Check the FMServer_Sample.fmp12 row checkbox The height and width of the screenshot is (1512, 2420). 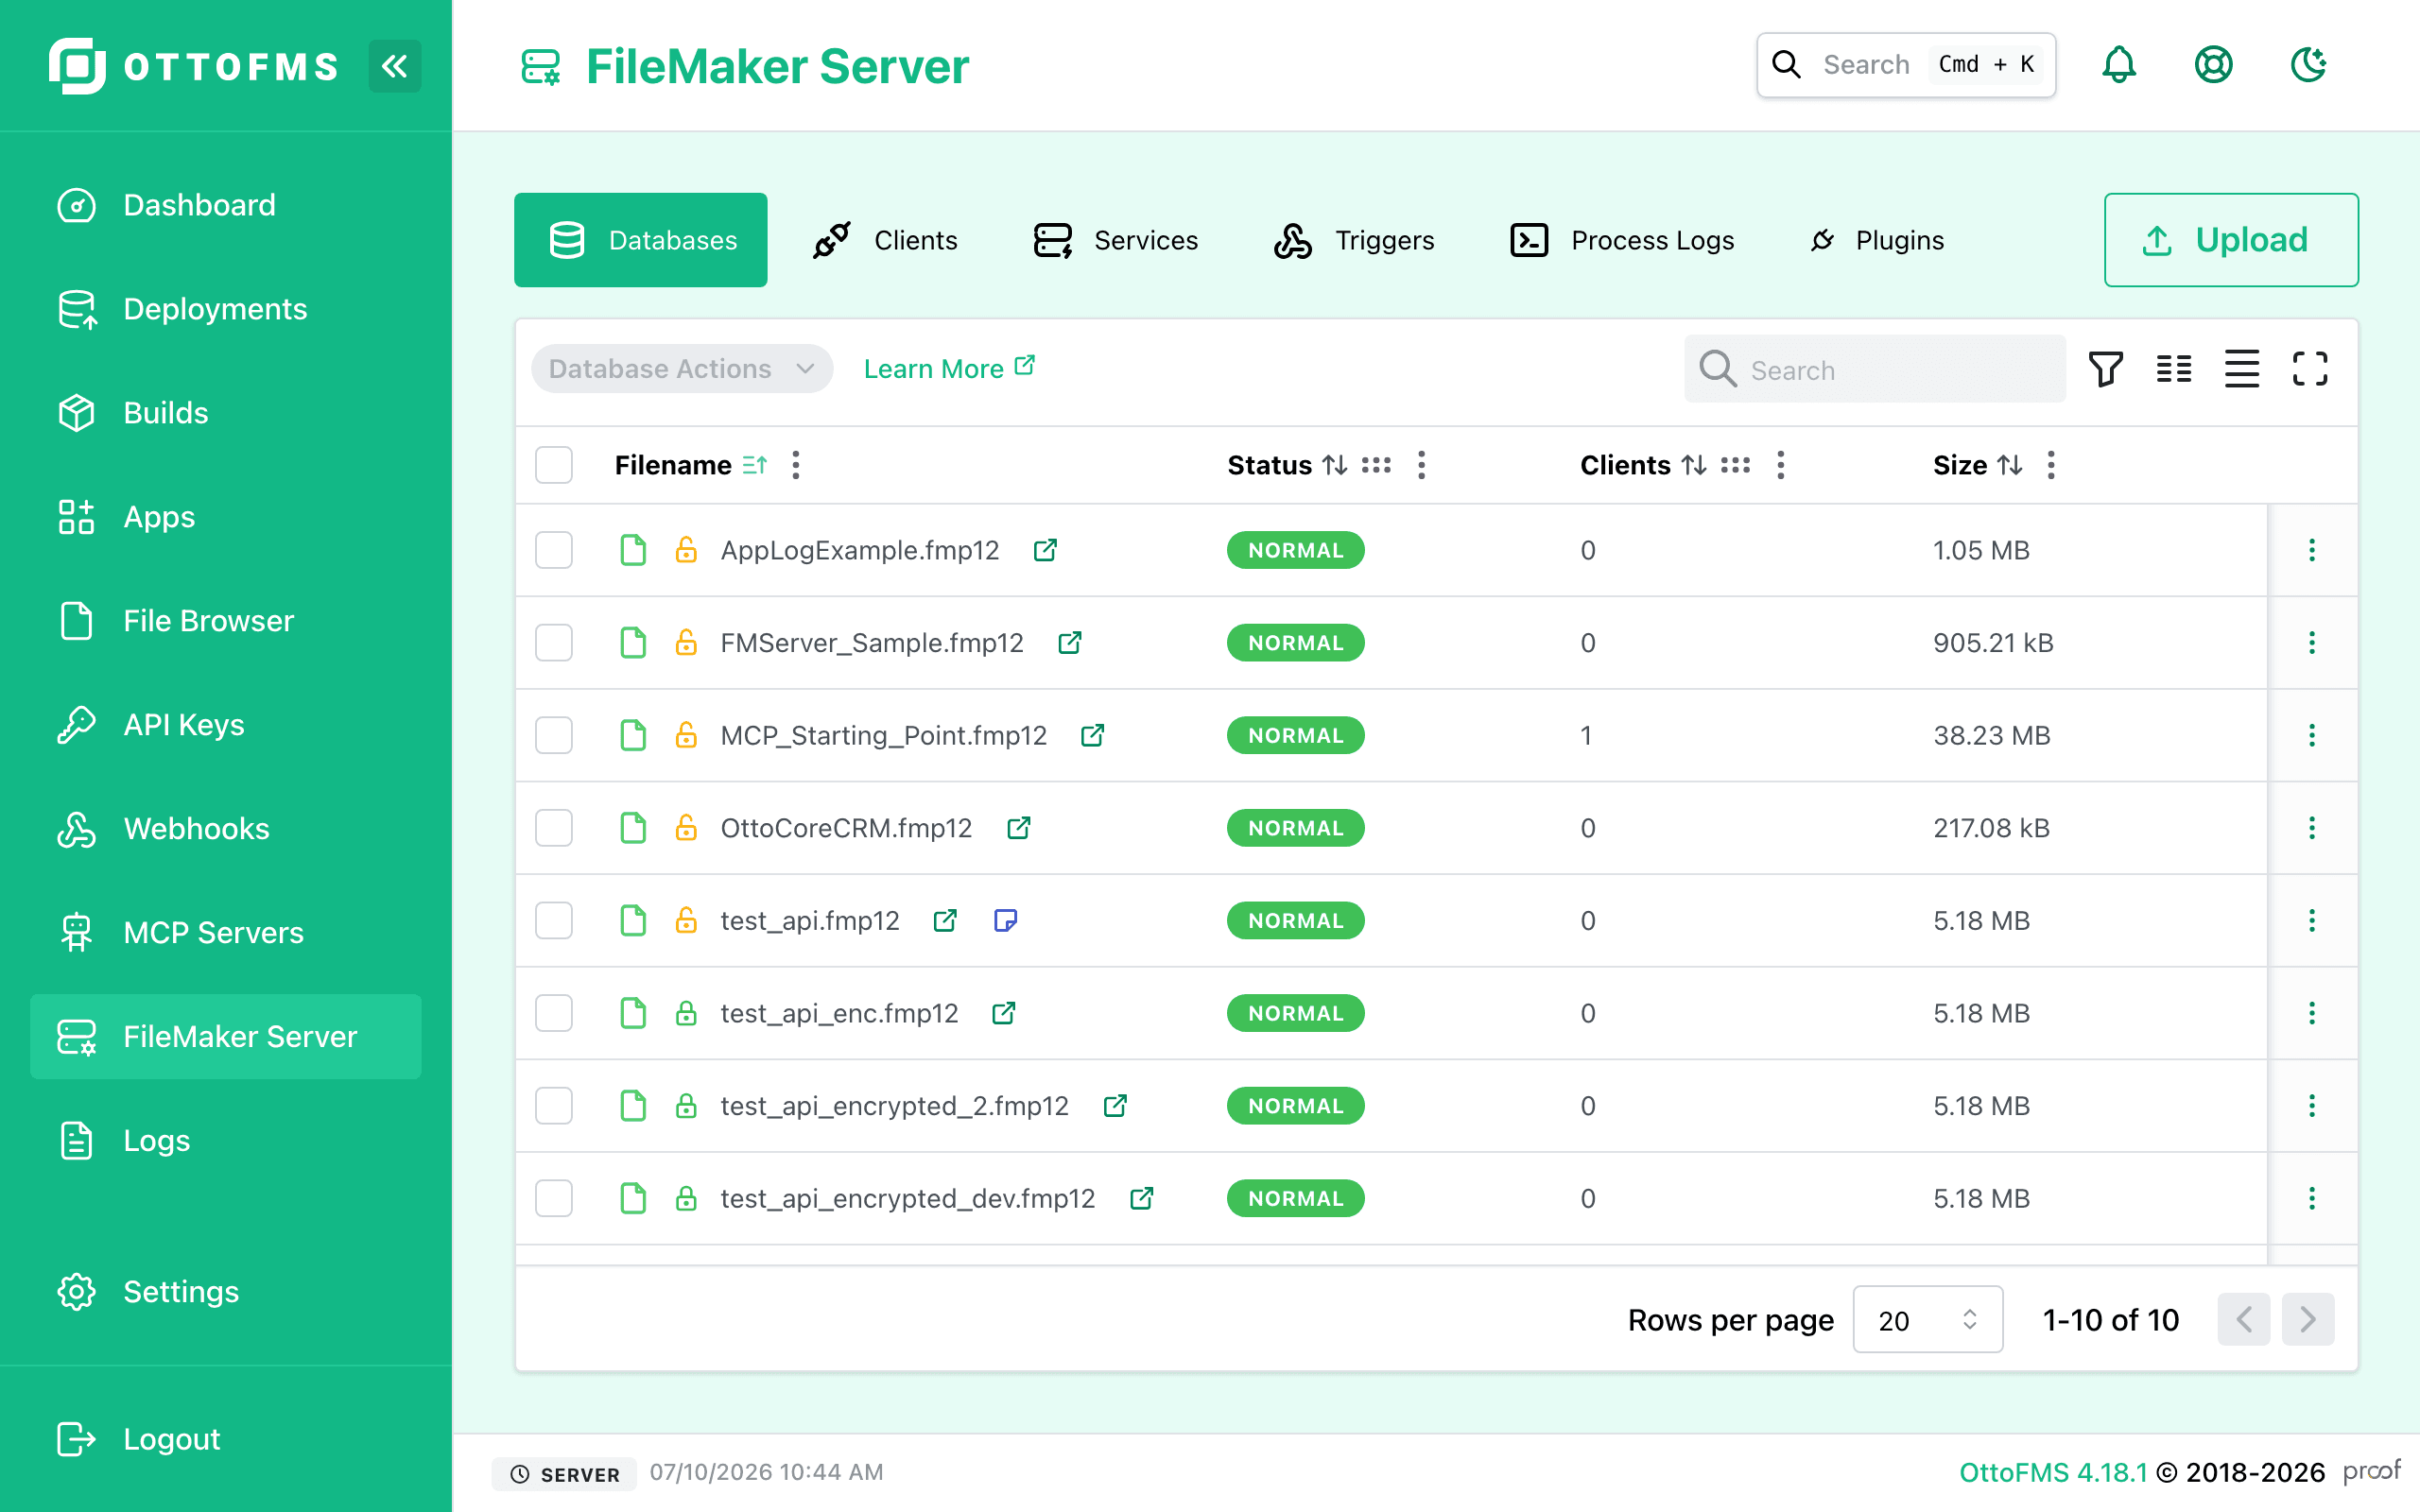coord(554,643)
